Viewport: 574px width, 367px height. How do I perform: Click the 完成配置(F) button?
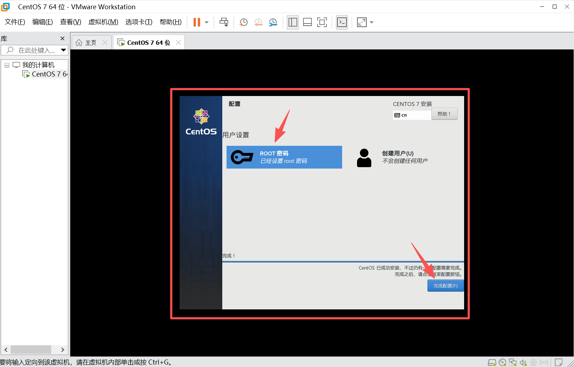coord(445,286)
